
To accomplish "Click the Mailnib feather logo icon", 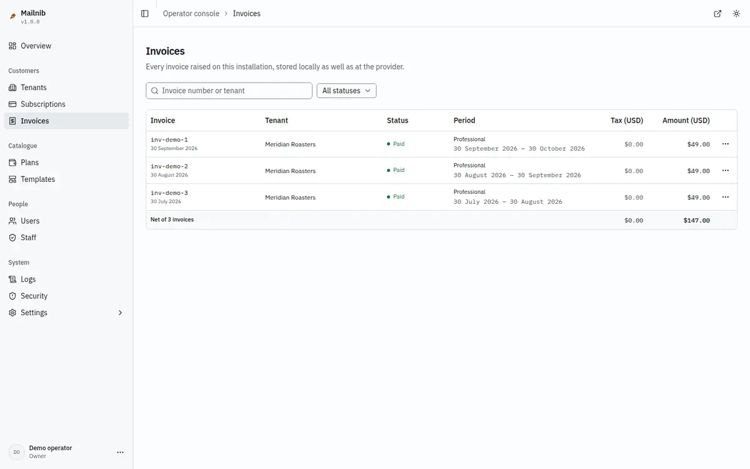I will pyautogui.click(x=12, y=16).
